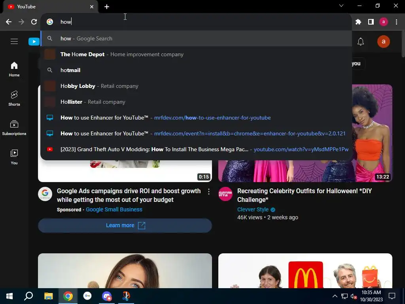Select "how - Google Search" suggestion

pos(196,38)
